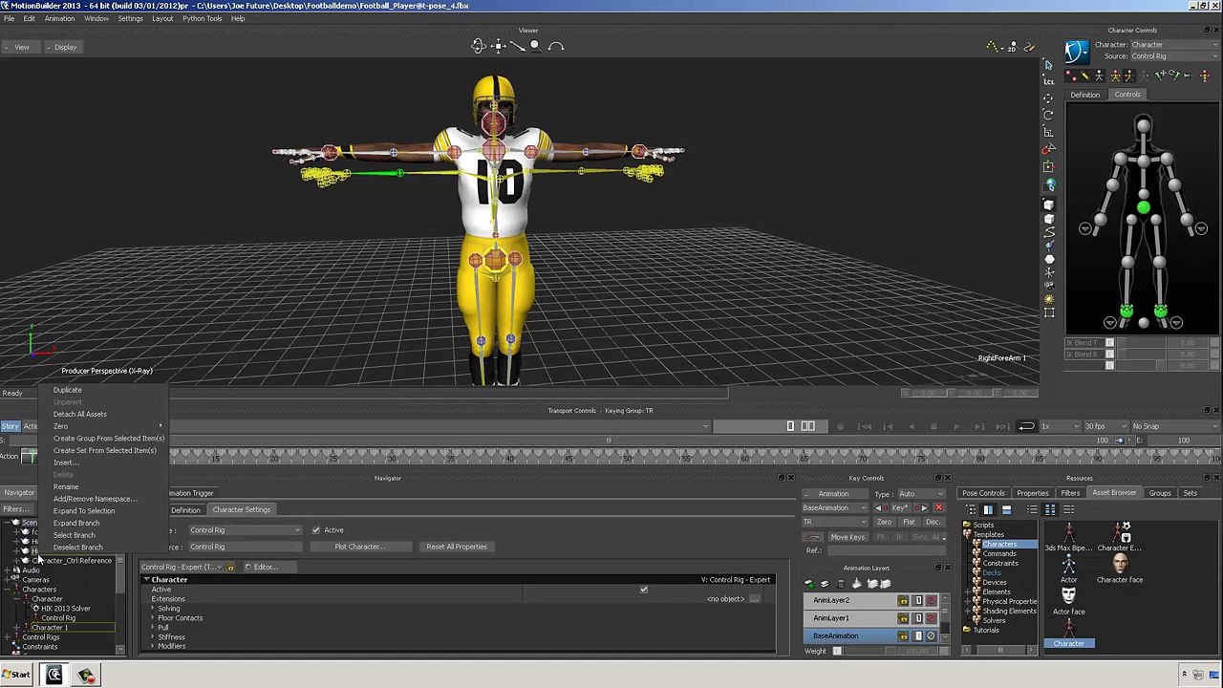Choose Select Branch from the context menu
The image size is (1223, 688).
point(75,535)
